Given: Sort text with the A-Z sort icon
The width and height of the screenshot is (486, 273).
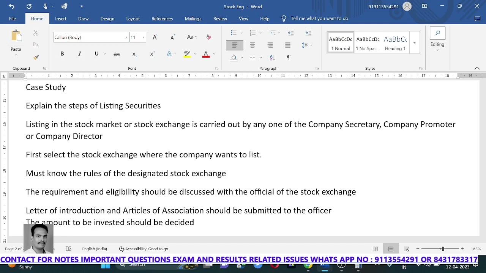Looking at the screenshot, I should point(272,58).
